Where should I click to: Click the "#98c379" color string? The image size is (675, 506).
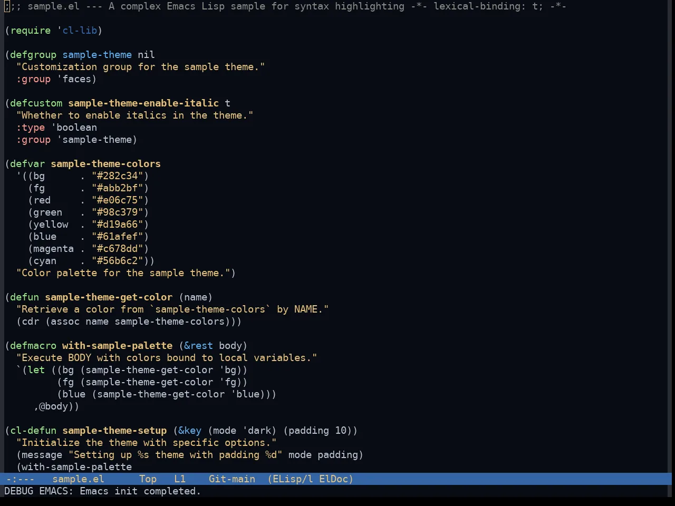point(118,212)
